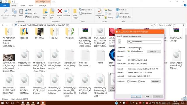The height and width of the screenshot is (105, 187).
Task: Switch to the Home ribbon tab
Action: (x=14, y=5)
